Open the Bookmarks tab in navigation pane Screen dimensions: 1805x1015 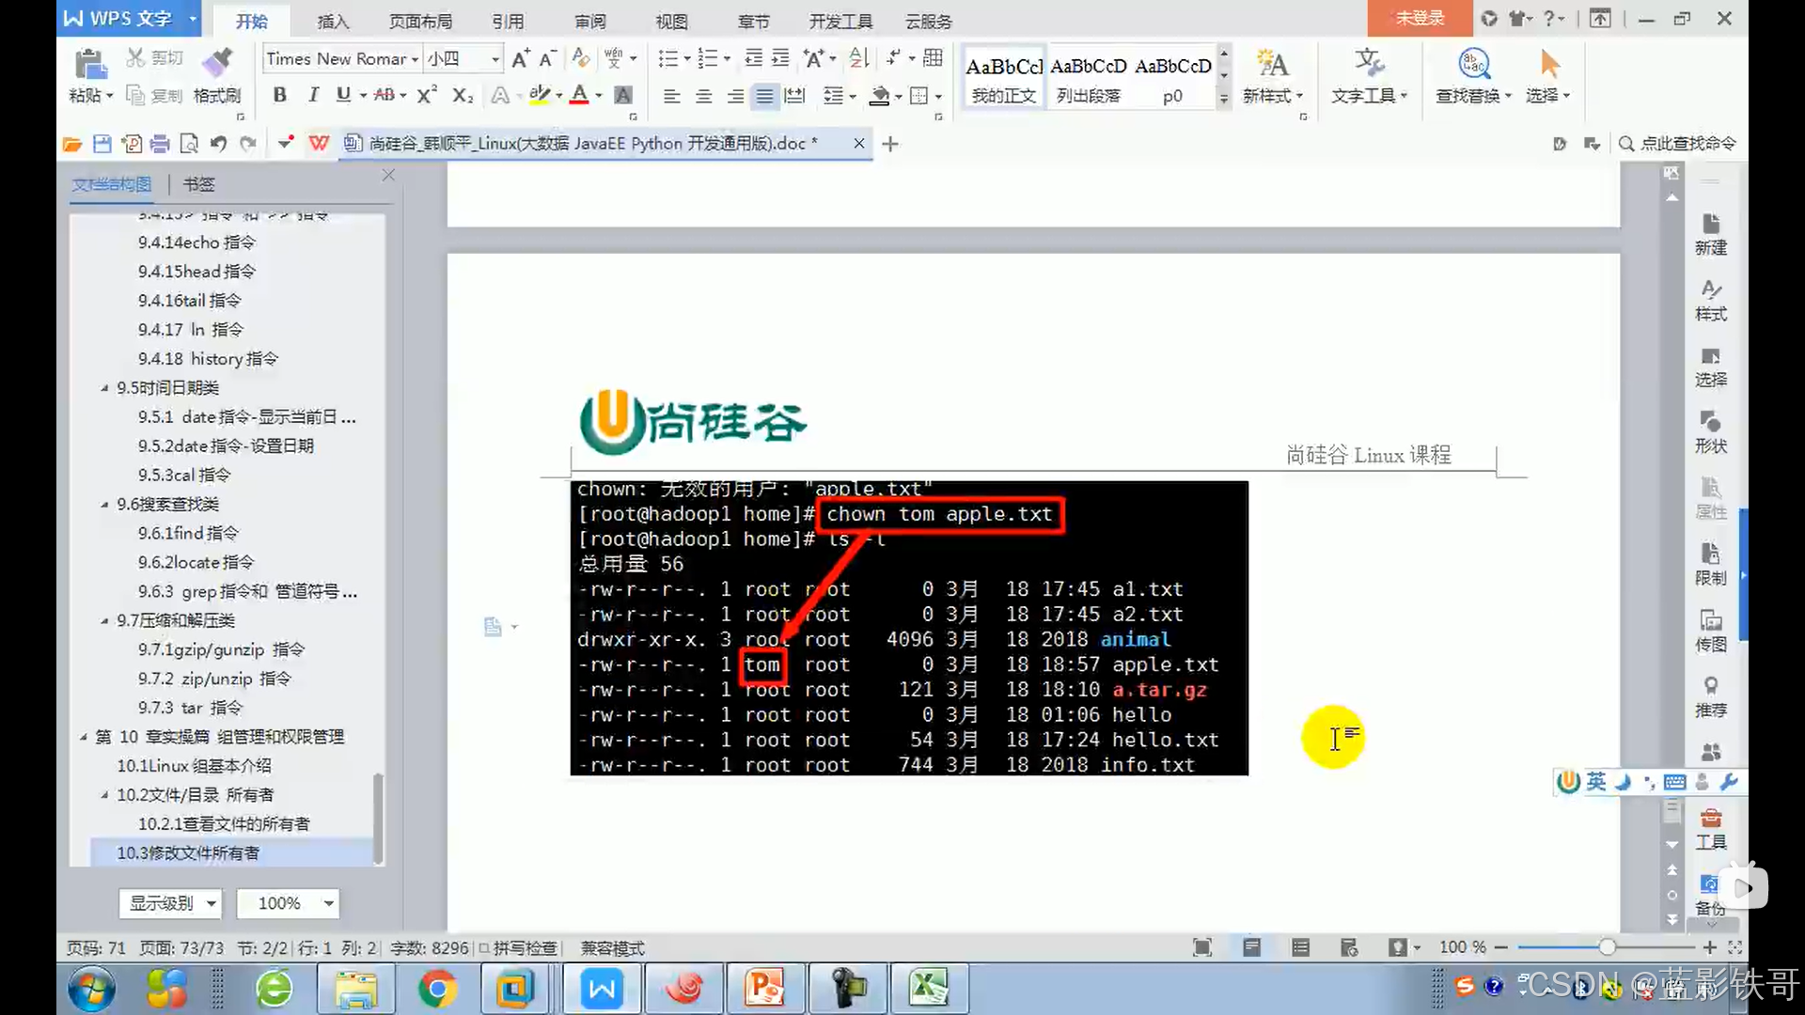point(198,184)
